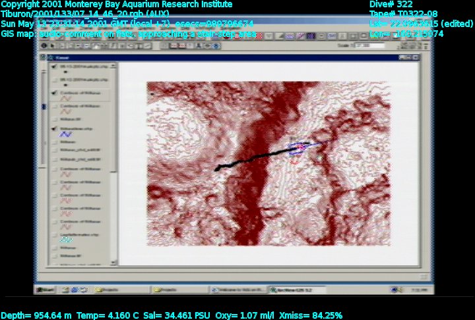Open the Windows Start button
475x320 pixels.
point(46,289)
